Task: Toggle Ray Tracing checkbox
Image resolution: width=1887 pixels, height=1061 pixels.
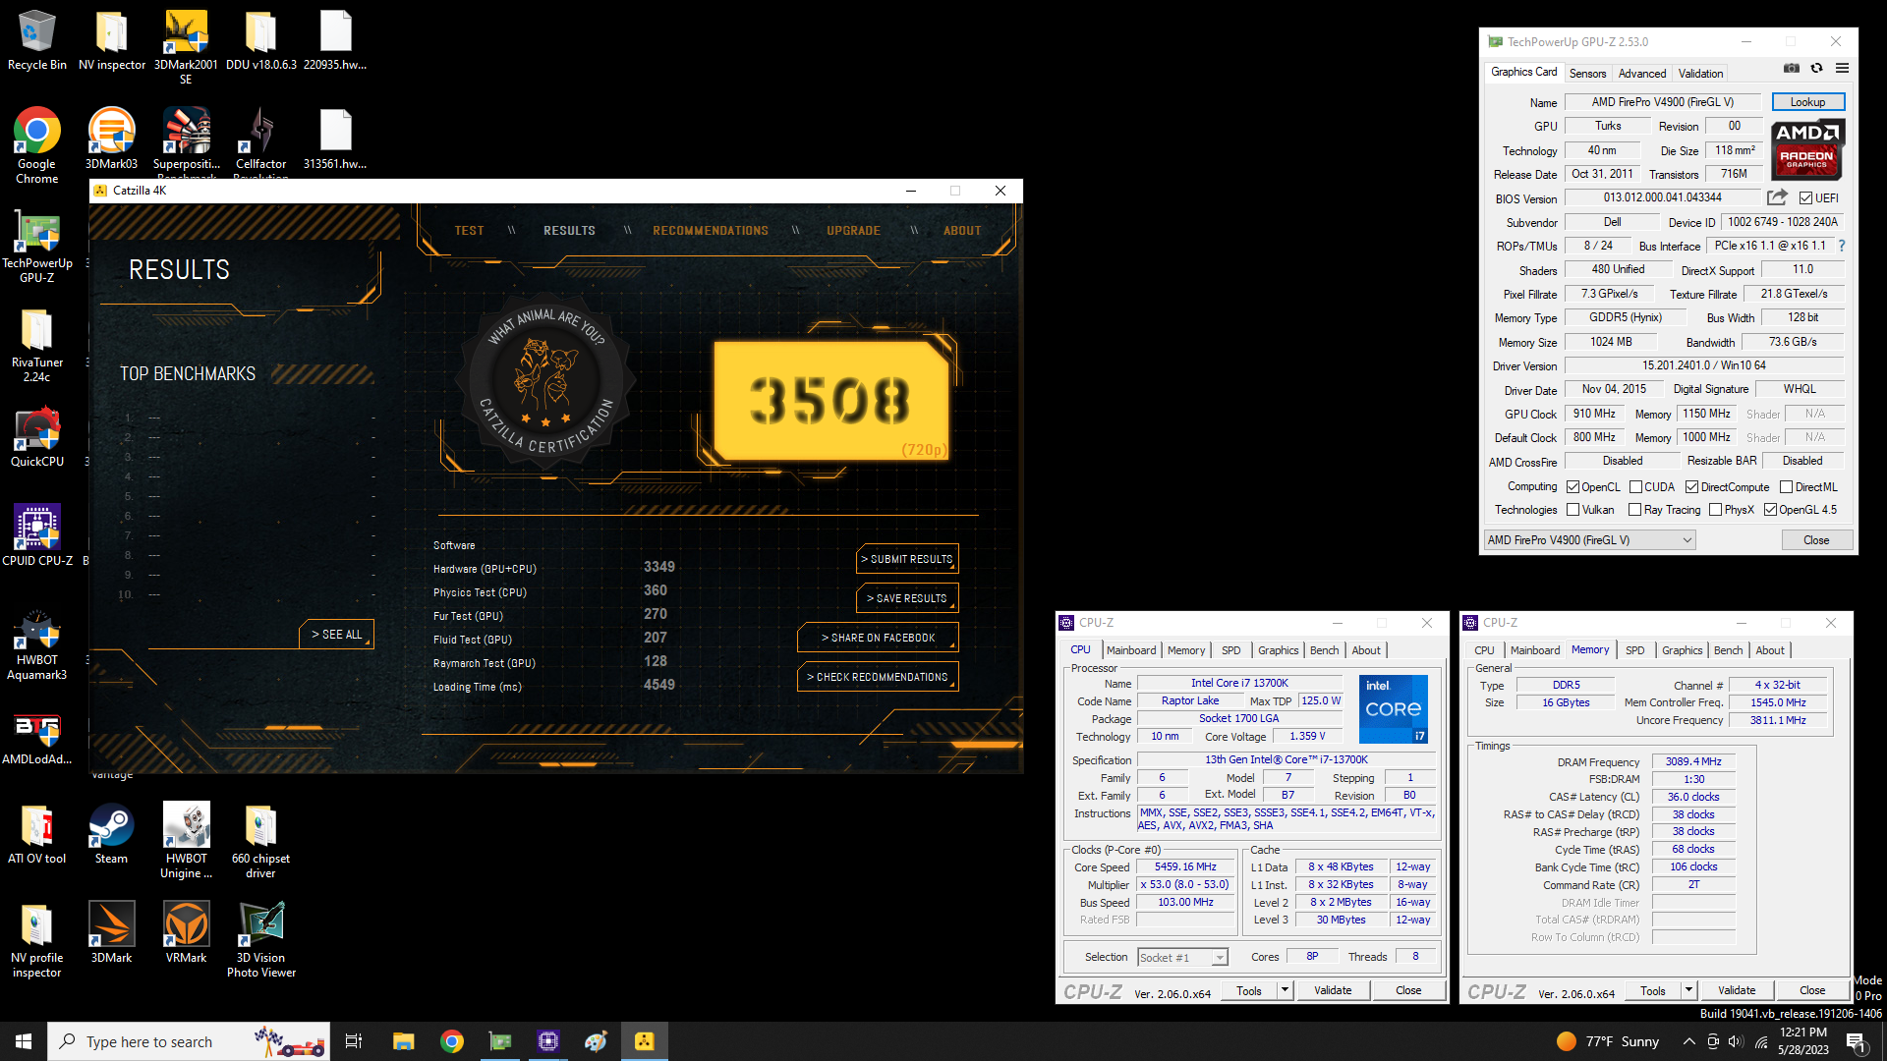Action: pos(1634,510)
